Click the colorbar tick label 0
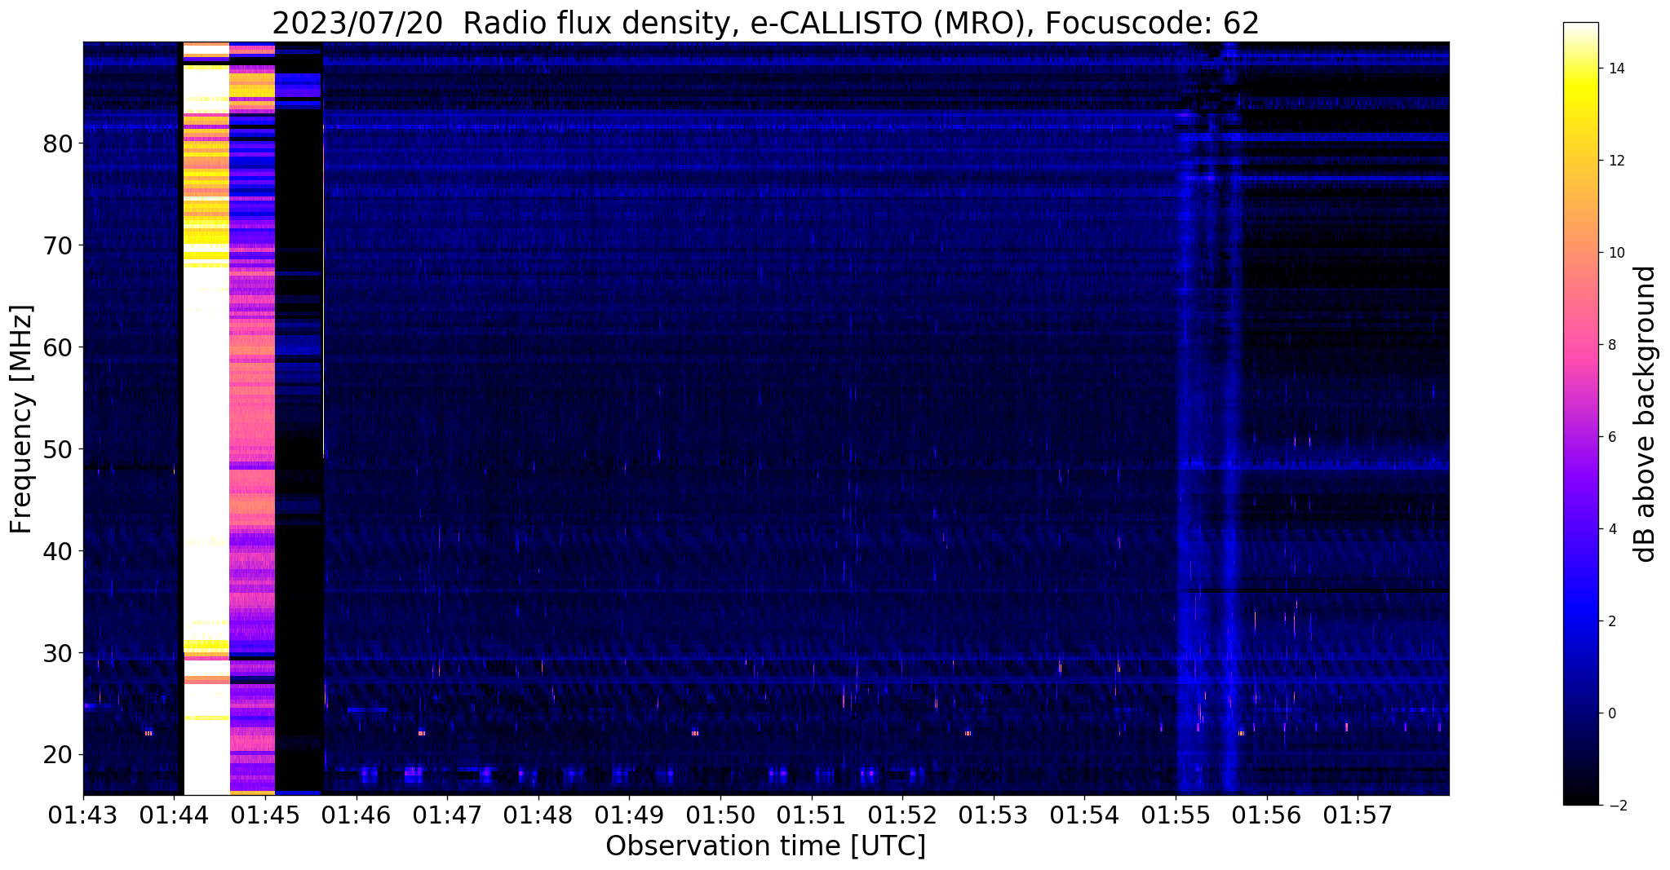Viewport: 1670px width, 870px height. coord(1611,713)
